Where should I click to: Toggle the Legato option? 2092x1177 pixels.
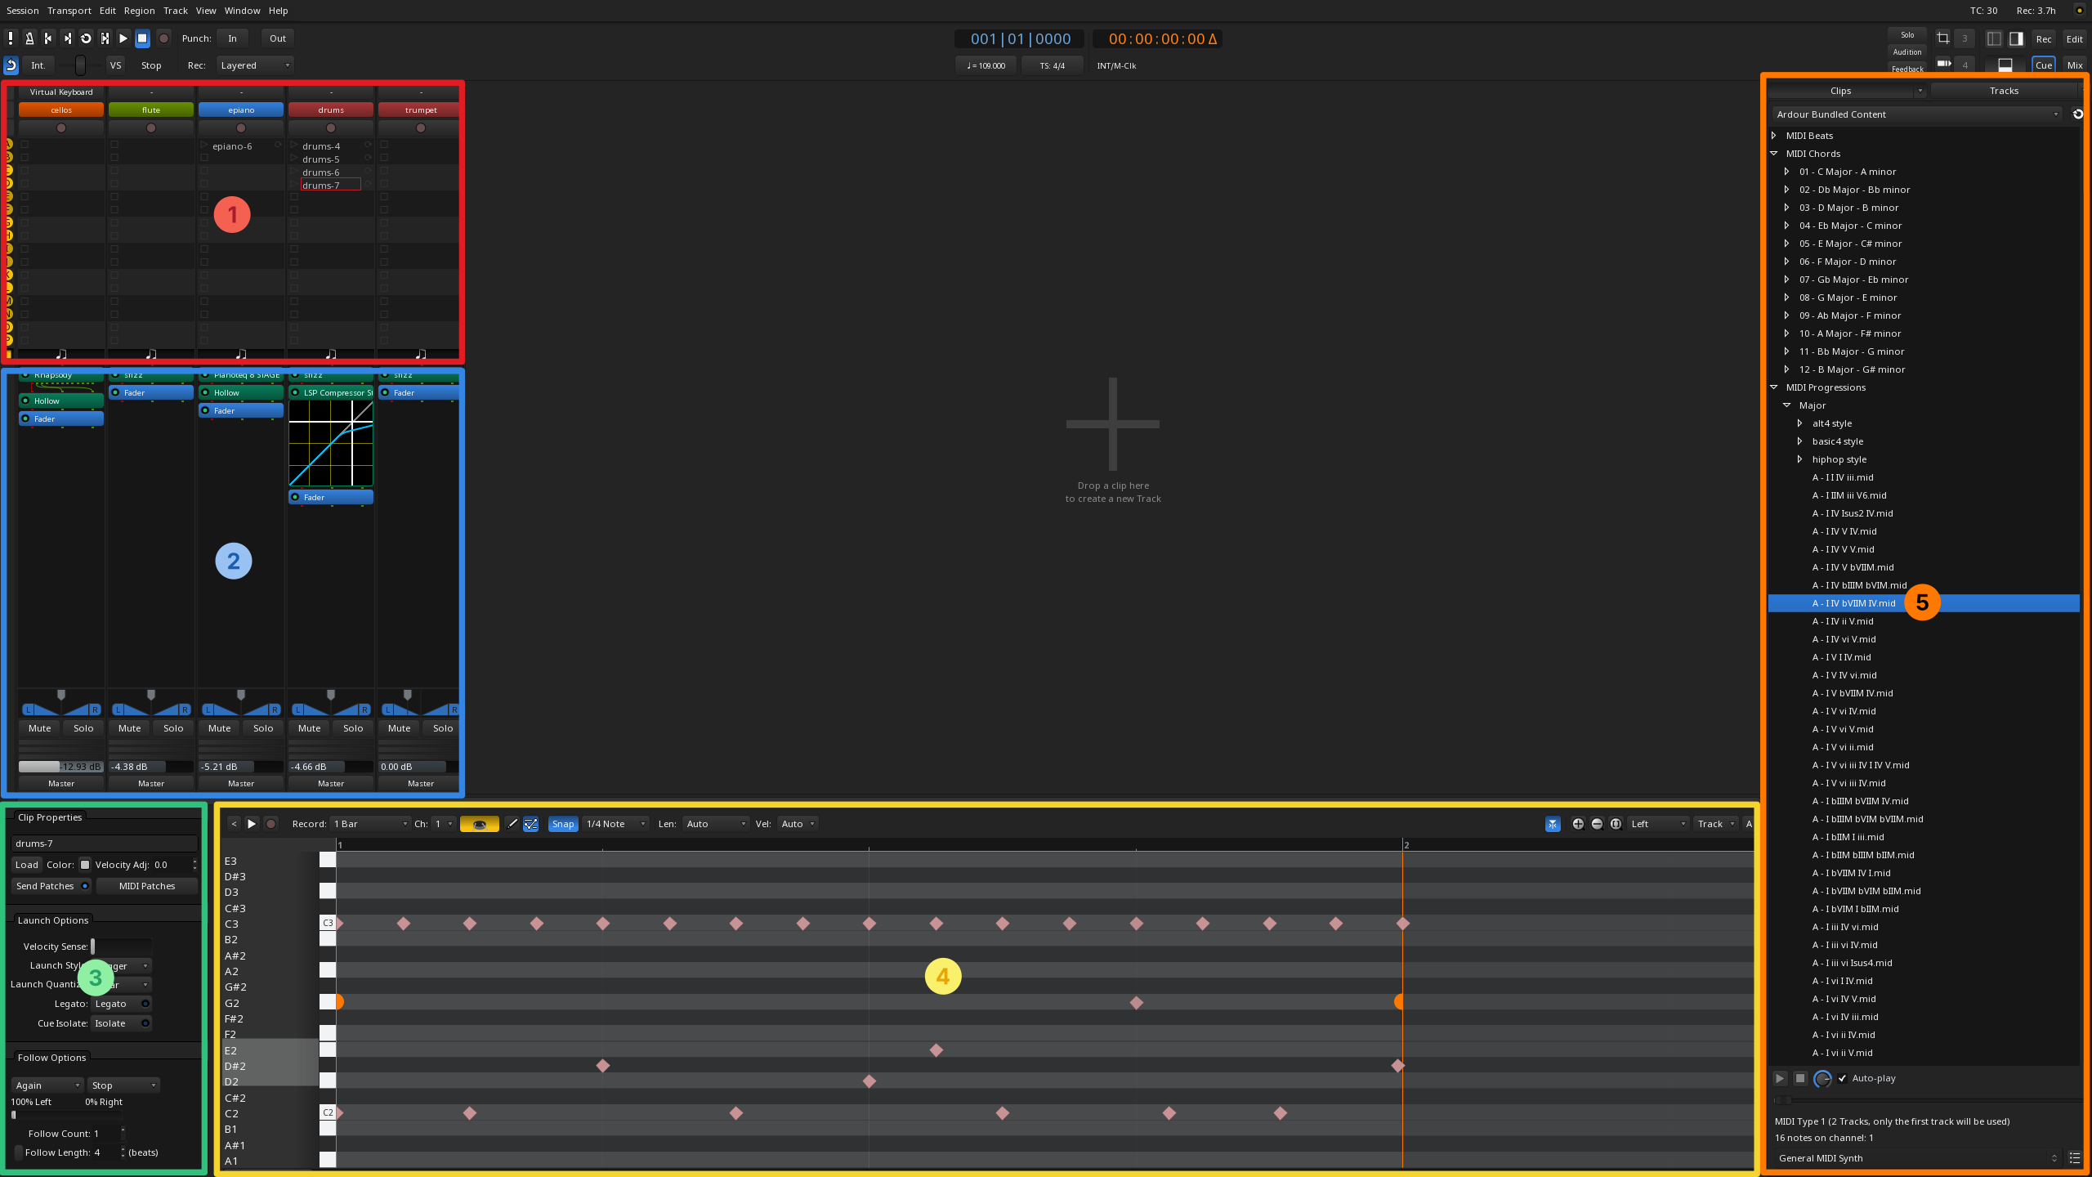pos(121,1004)
